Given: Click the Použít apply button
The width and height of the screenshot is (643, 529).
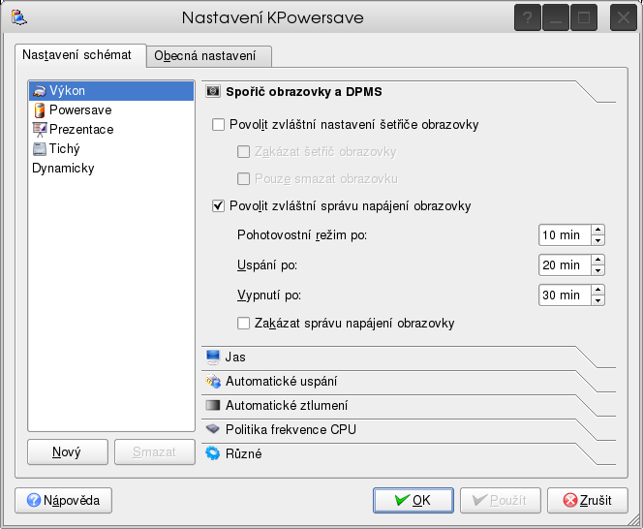Looking at the screenshot, I should [501, 500].
